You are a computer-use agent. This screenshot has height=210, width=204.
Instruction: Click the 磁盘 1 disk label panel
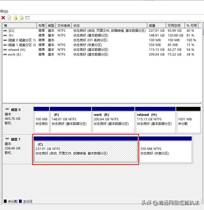coord(17,149)
